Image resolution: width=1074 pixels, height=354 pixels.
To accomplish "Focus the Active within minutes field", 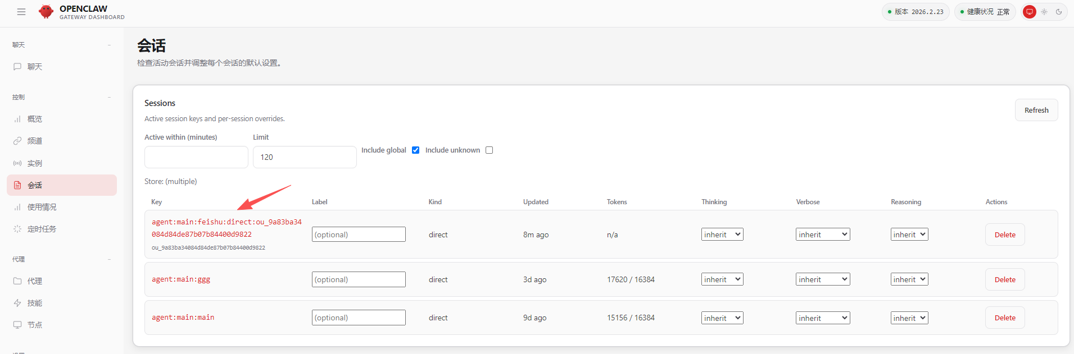I will tap(196, 157).
